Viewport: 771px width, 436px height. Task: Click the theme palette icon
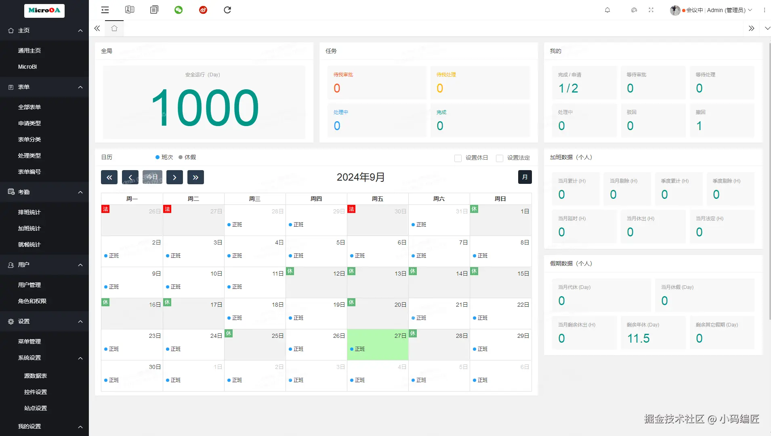click(634, 10)
